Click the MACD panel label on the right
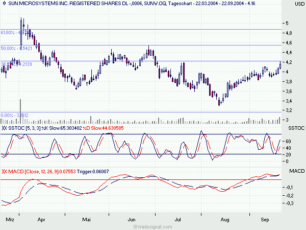 coord(297,171)
